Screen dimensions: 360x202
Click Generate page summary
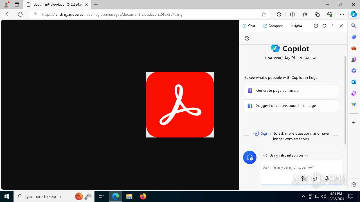click(x=291, y=91)
